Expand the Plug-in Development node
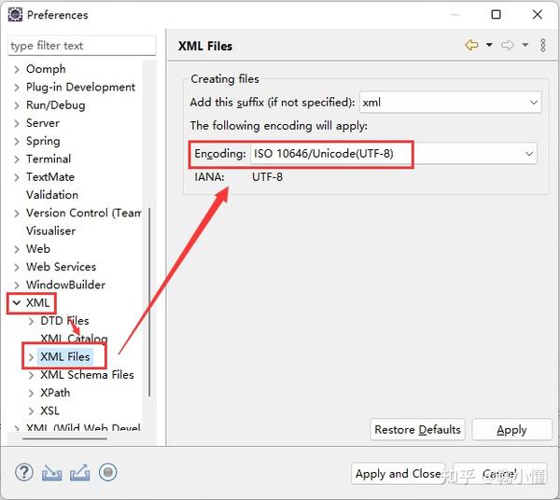The width and height of the screenshot is (560, 500). click(x=17, y=87)
